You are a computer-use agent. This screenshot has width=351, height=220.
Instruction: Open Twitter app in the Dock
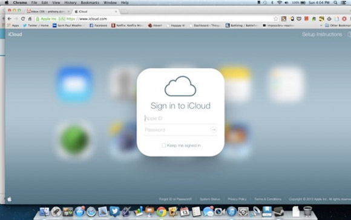tap(114, 212)
